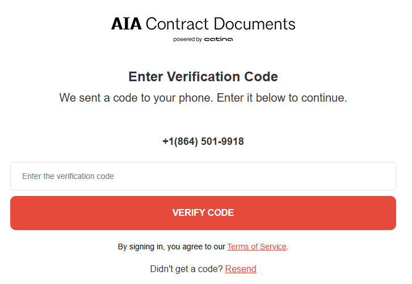The image size is (412, 284).
Task: Click the 'Didn't get a code?' text
Action: (x=186, y=269)
